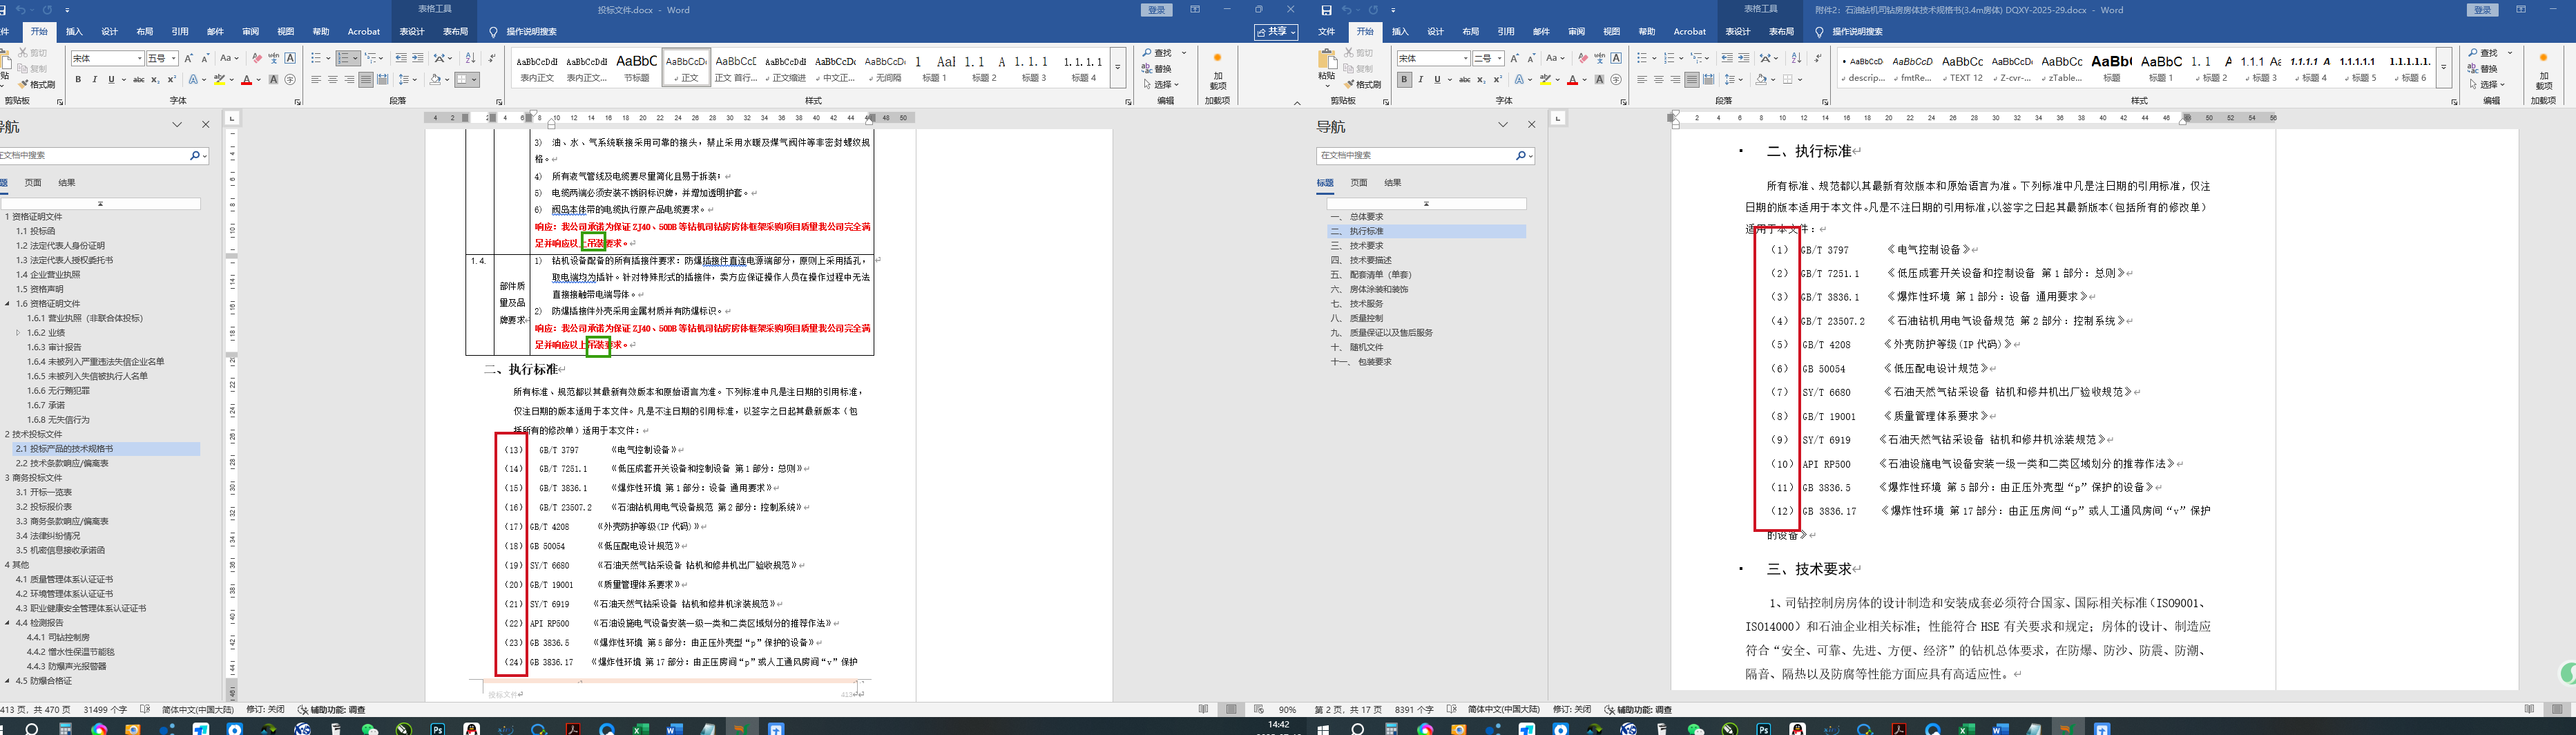Image resolution: width=2576 pixels, height=735 pixels.
Task: Click the enclosed character icon in 投标文件 window
Action: 290,80
